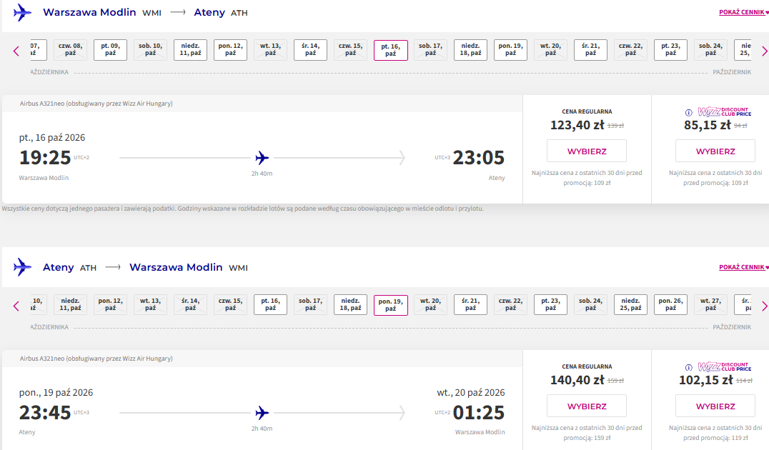The image size is (769, 450).
Task: Choose discount club 102,15 zł WYBIERZ button
Action: pyautogui.click(x=715, y=406)
